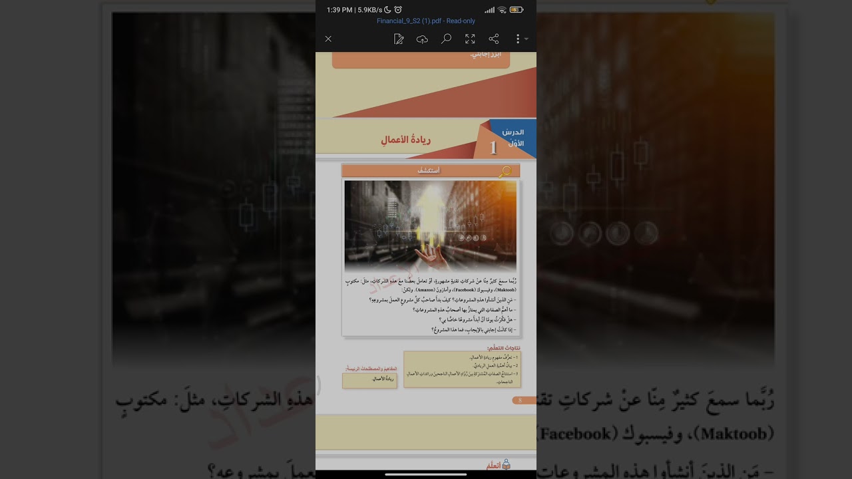
Task: Close the PDF document with X
Action: (328, 39)
